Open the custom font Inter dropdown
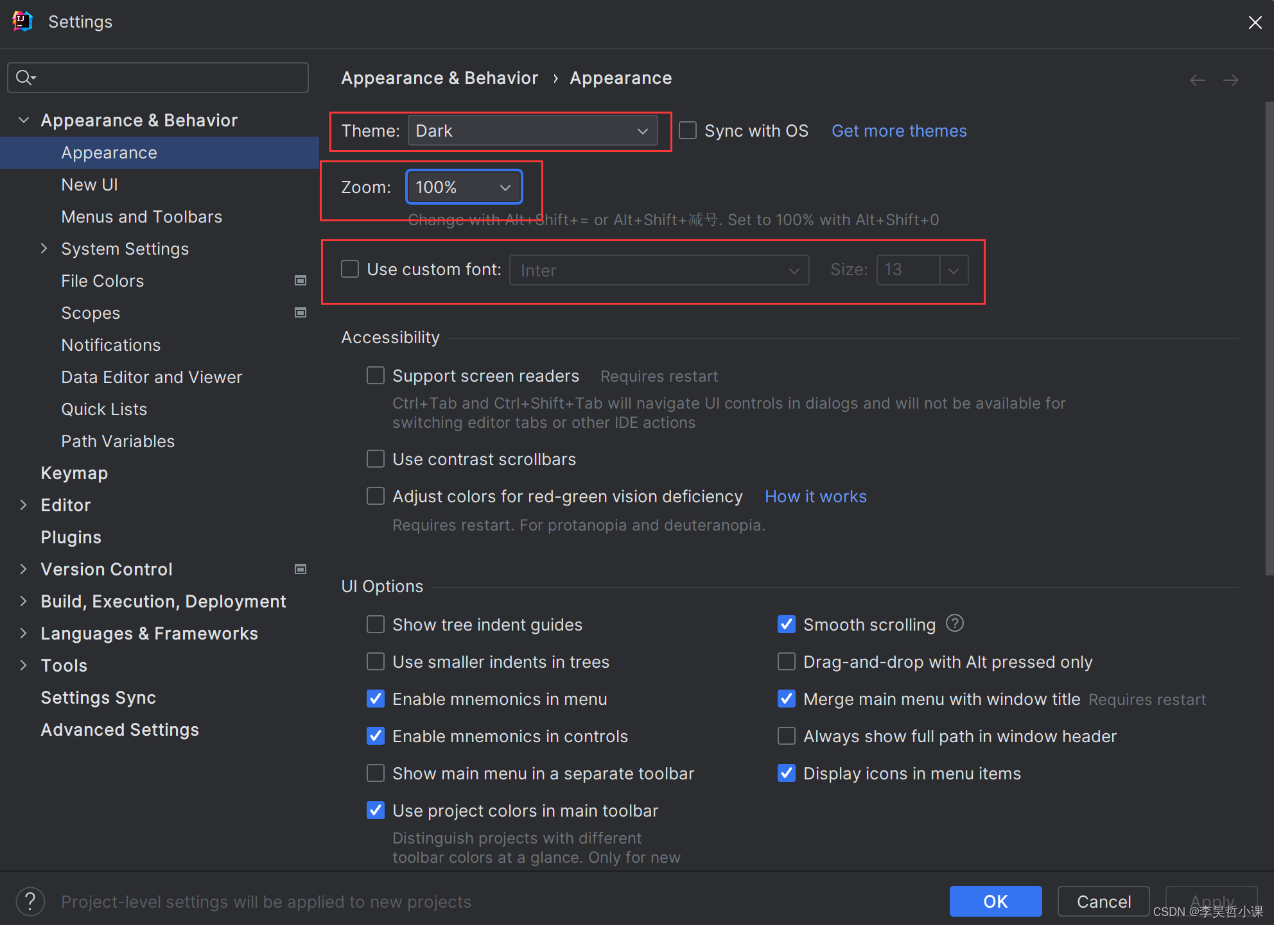The image size is (1274, 925). [659, 270]
